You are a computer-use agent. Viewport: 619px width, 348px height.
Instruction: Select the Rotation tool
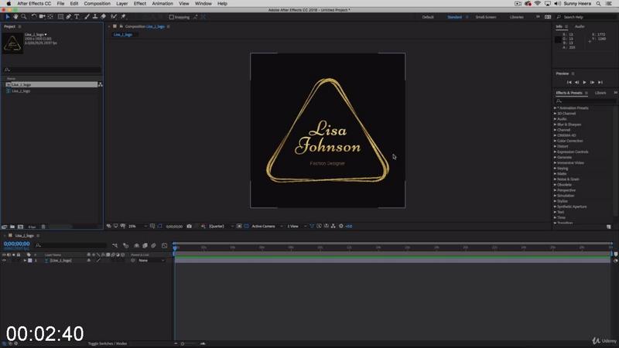34,16
